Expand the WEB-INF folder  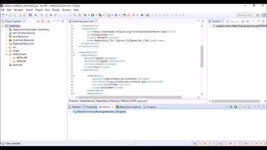pyautogui.click(x=10, y=61)
